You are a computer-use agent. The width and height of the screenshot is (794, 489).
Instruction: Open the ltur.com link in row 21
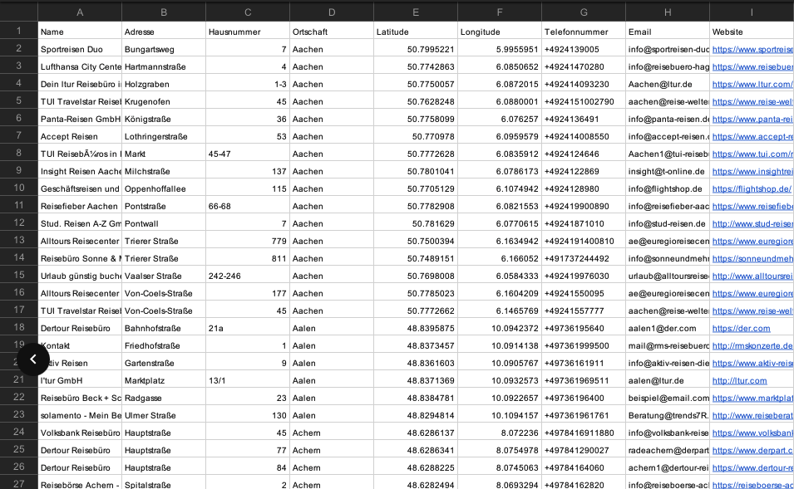pos(739,380)
